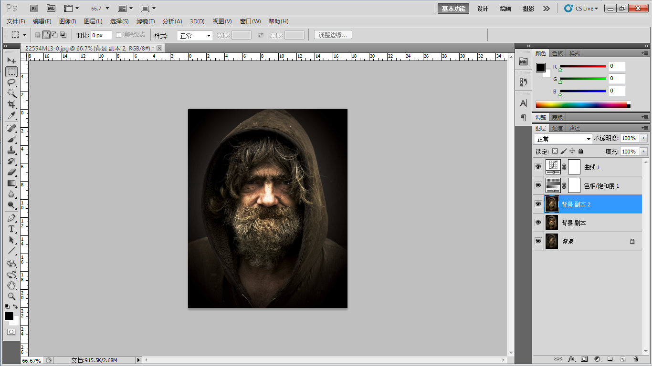Select the Path Selection tool
The image size is (652, 366).
coord(11,240)
